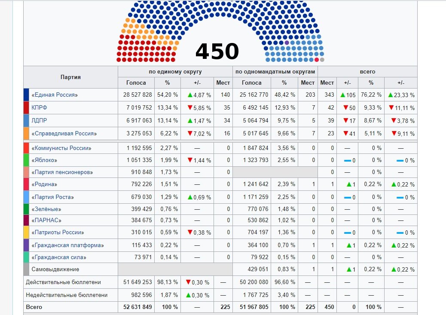Click the purple Гражданская платформа color swatch
Screen dimensions: 446x315
(x=26, y=245)
